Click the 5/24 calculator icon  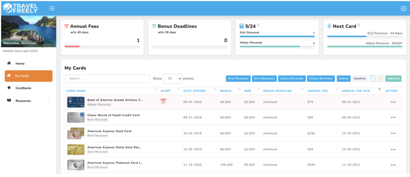[242, 26]
